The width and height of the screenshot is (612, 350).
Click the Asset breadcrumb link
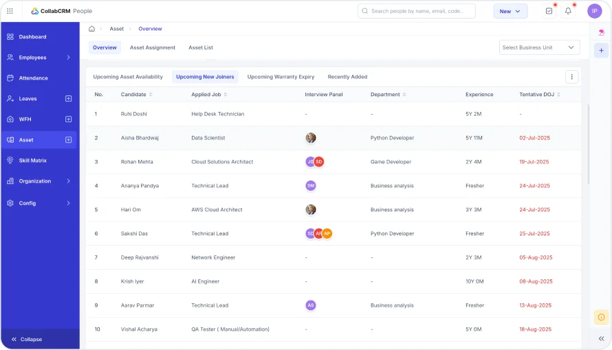point(117,29)
